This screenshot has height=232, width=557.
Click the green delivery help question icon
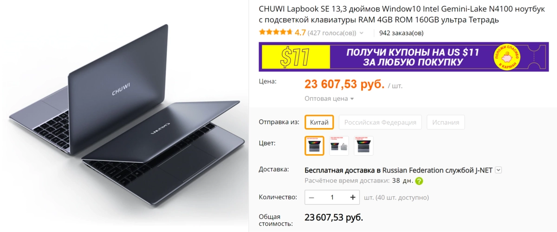pos(419,181)
